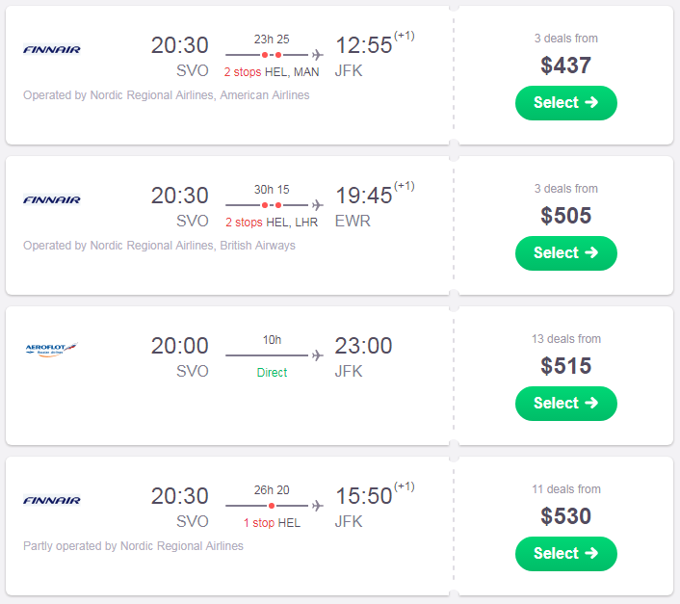Click the plane icon on the 10h direct route
Image resolution: width=680 pixels, height=604 pixels.
(318, 355)
